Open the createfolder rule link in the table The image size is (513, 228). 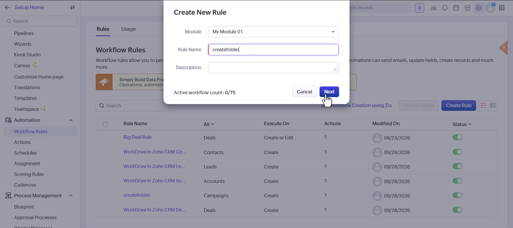coord(137,195)
